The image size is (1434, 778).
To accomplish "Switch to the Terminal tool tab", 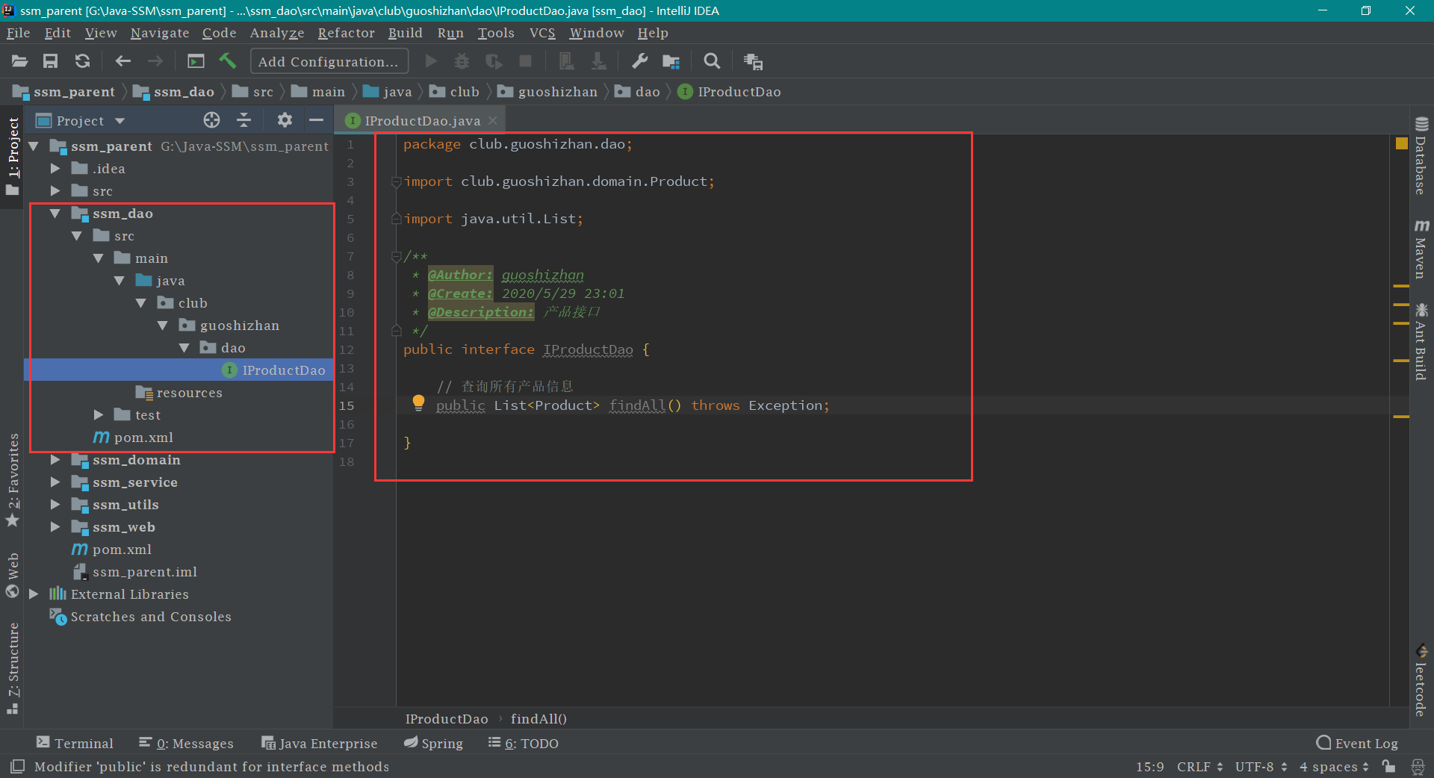I will (75, 743).
